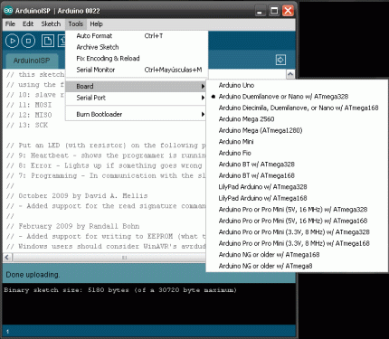The height and width of the screenshot is (339, 389).
Task: Expand the Burn Bootloader submenu
Action: click(136, 114)
